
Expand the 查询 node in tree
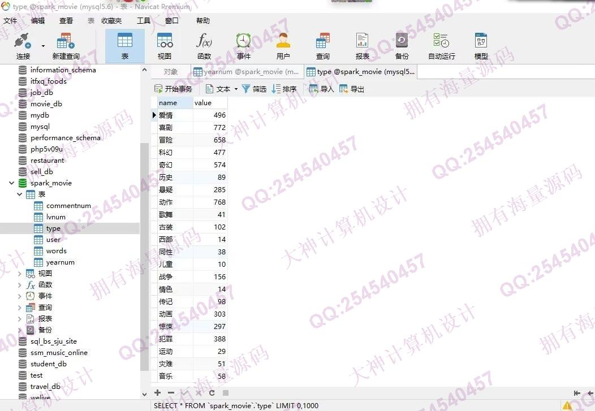(x=19, y=308)
